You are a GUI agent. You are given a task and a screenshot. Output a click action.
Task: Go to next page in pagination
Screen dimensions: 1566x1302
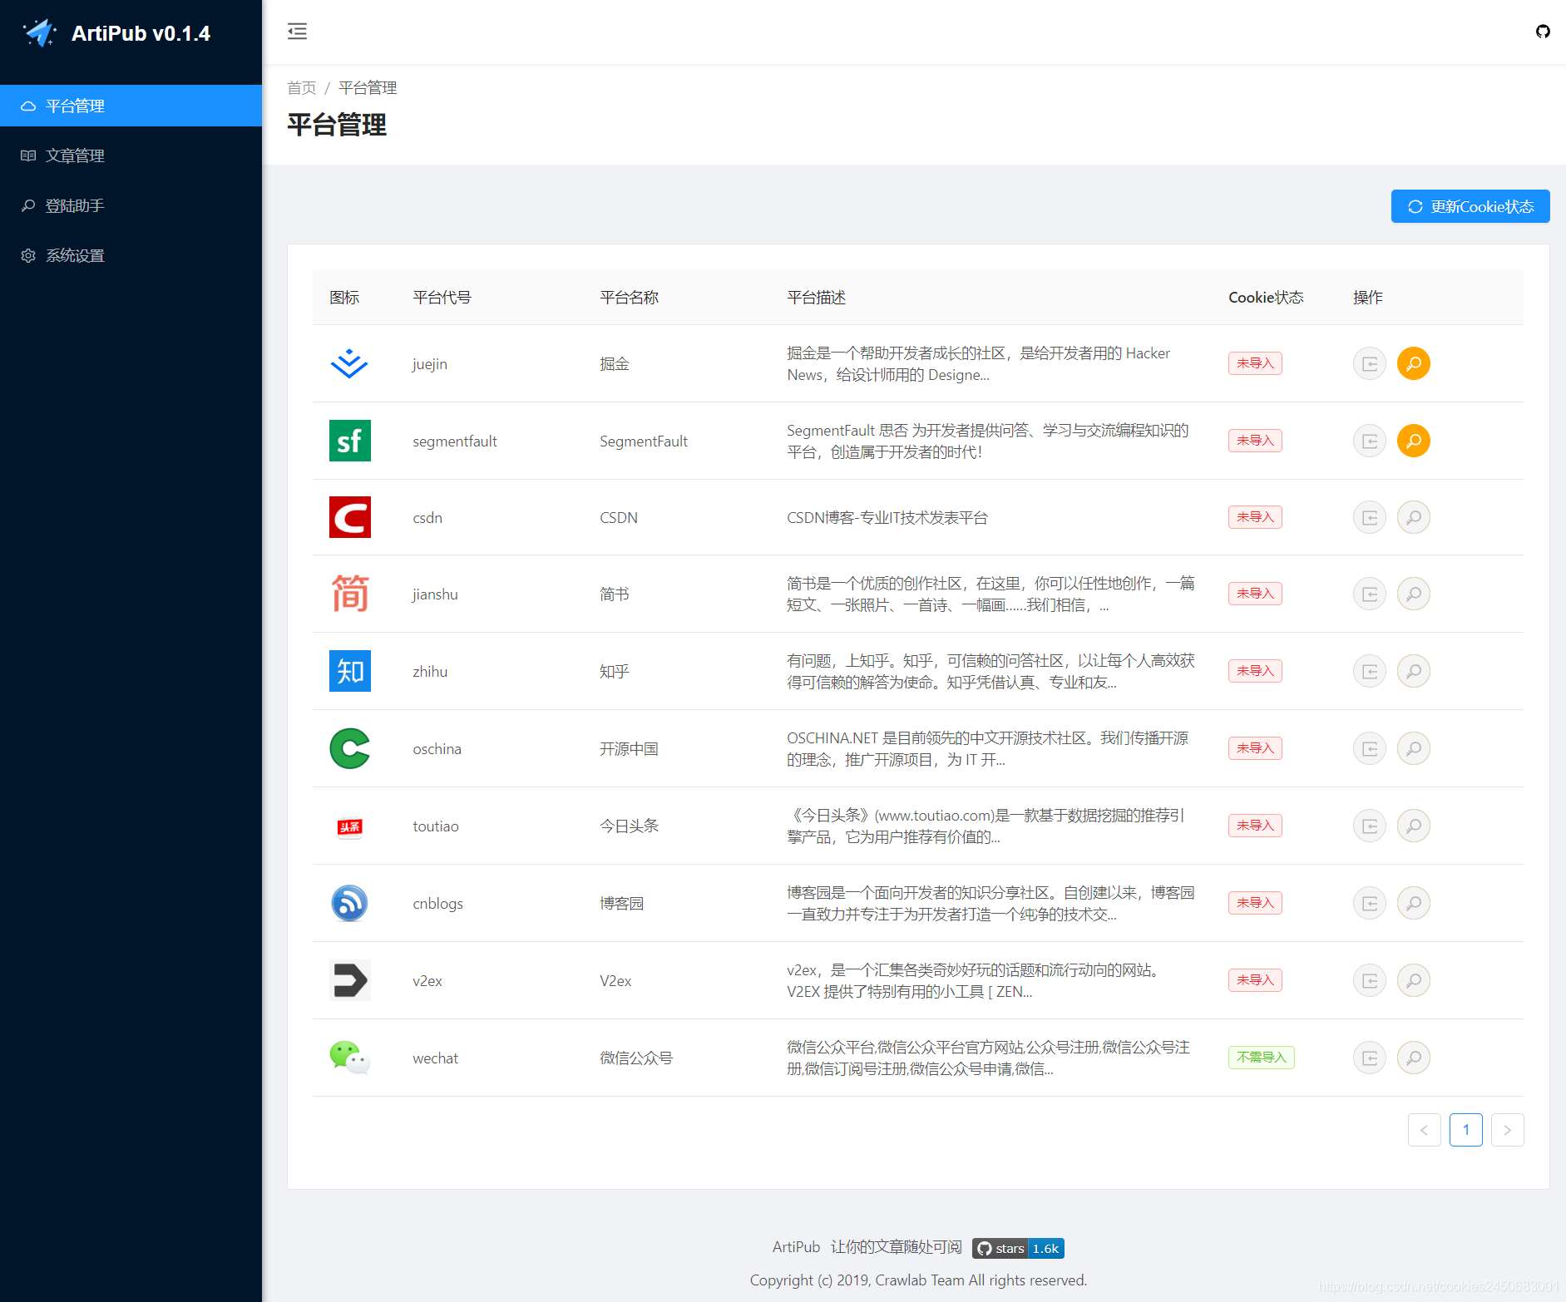(x=1507, y=1130)
